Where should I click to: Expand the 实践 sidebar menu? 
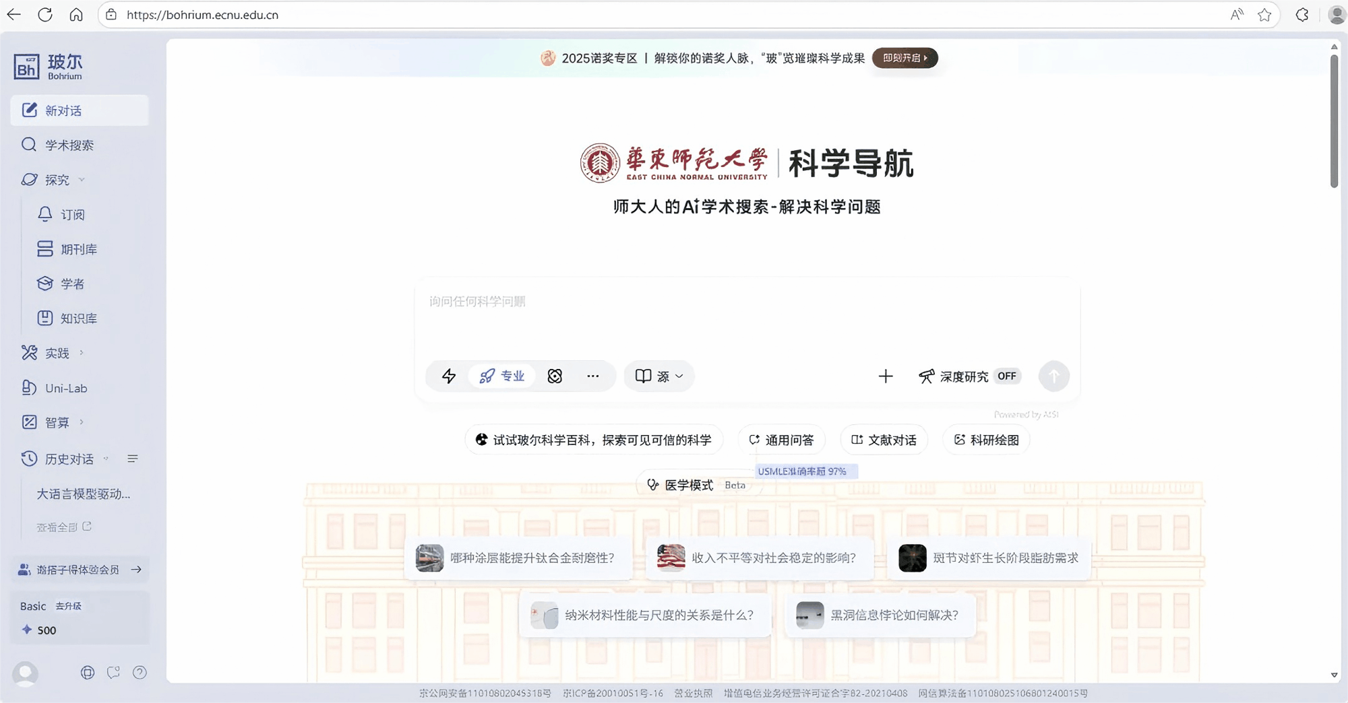coord(57,353)
